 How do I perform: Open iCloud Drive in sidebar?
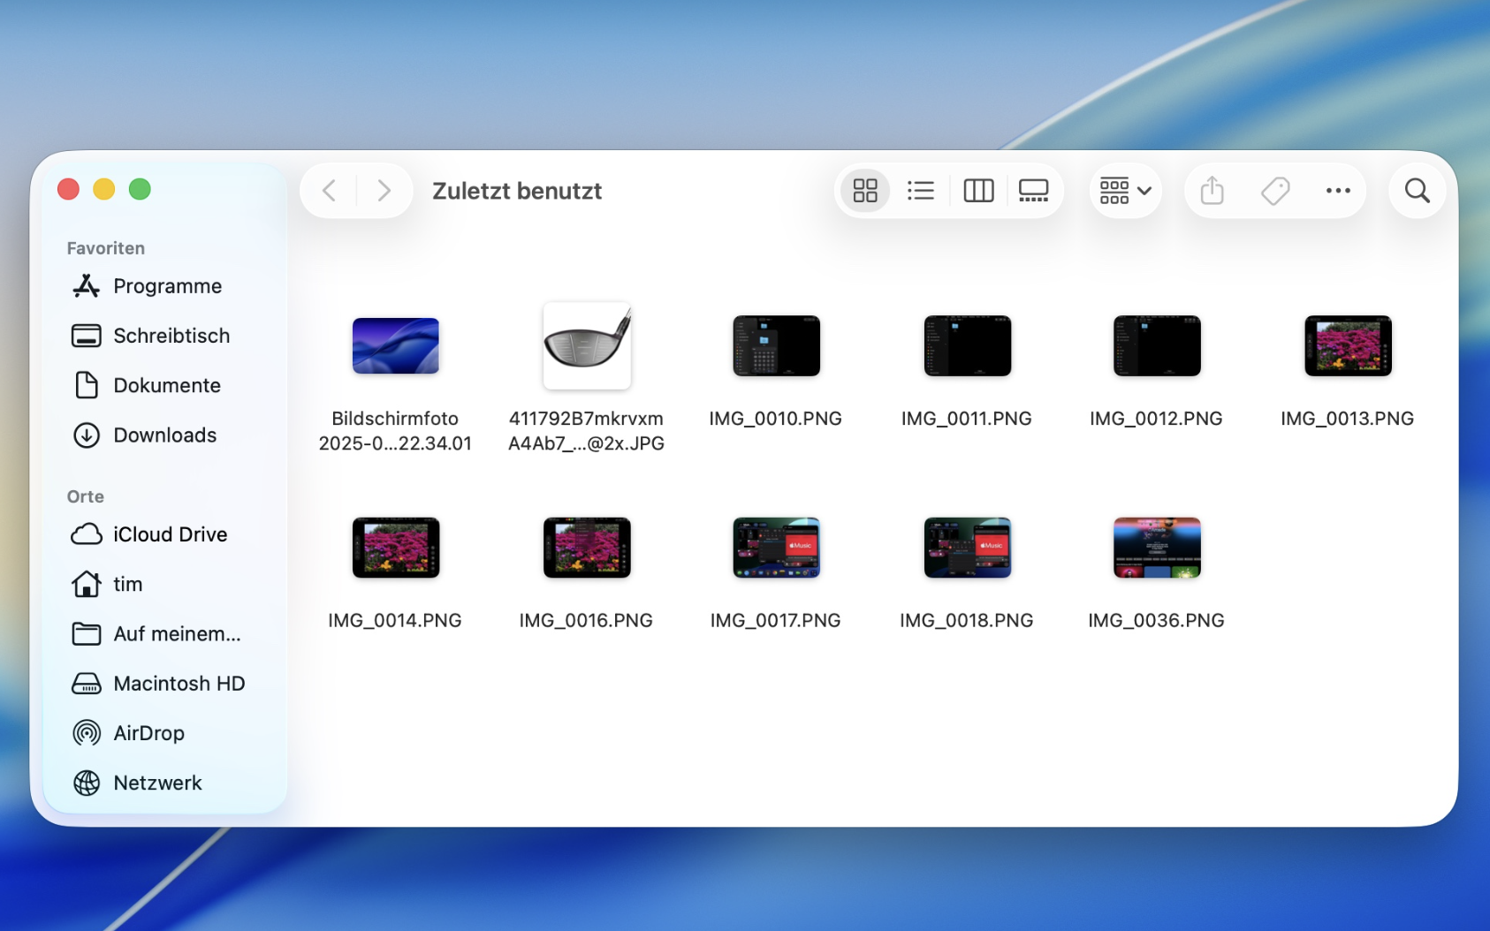tap(170, 534)
